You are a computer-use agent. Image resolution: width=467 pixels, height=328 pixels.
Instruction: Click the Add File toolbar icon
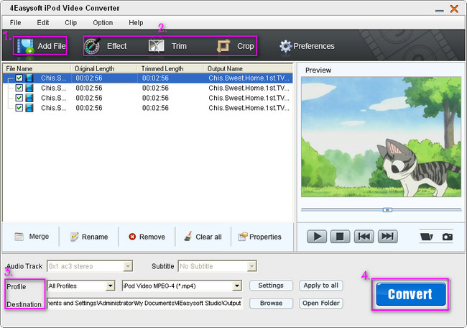(x=25, y=46)
